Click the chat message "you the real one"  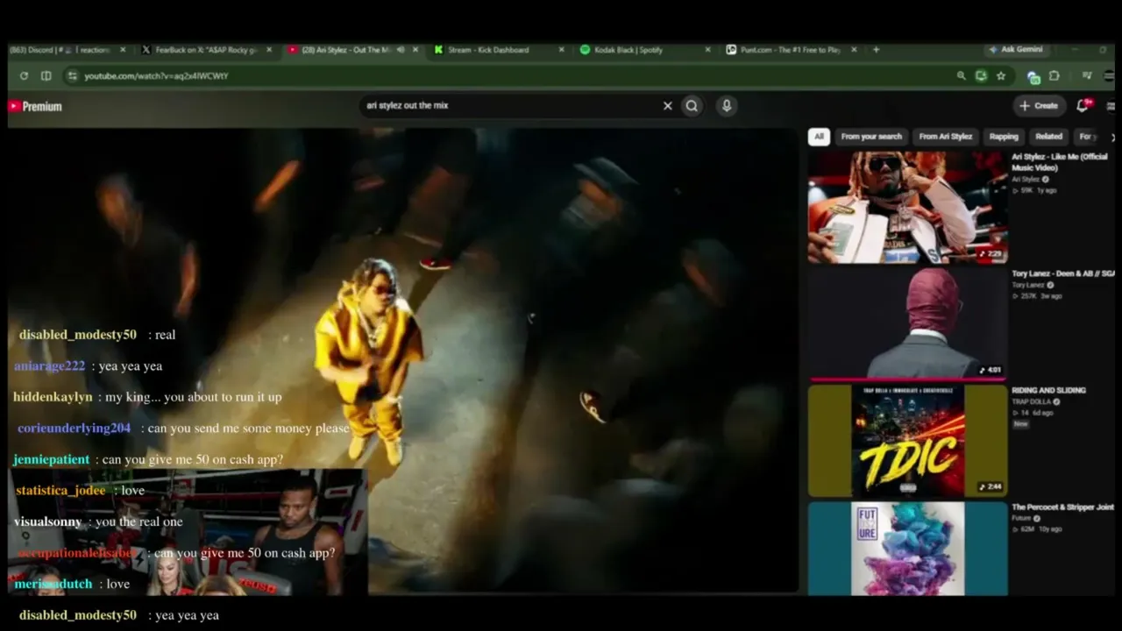(x=138, y=522)
